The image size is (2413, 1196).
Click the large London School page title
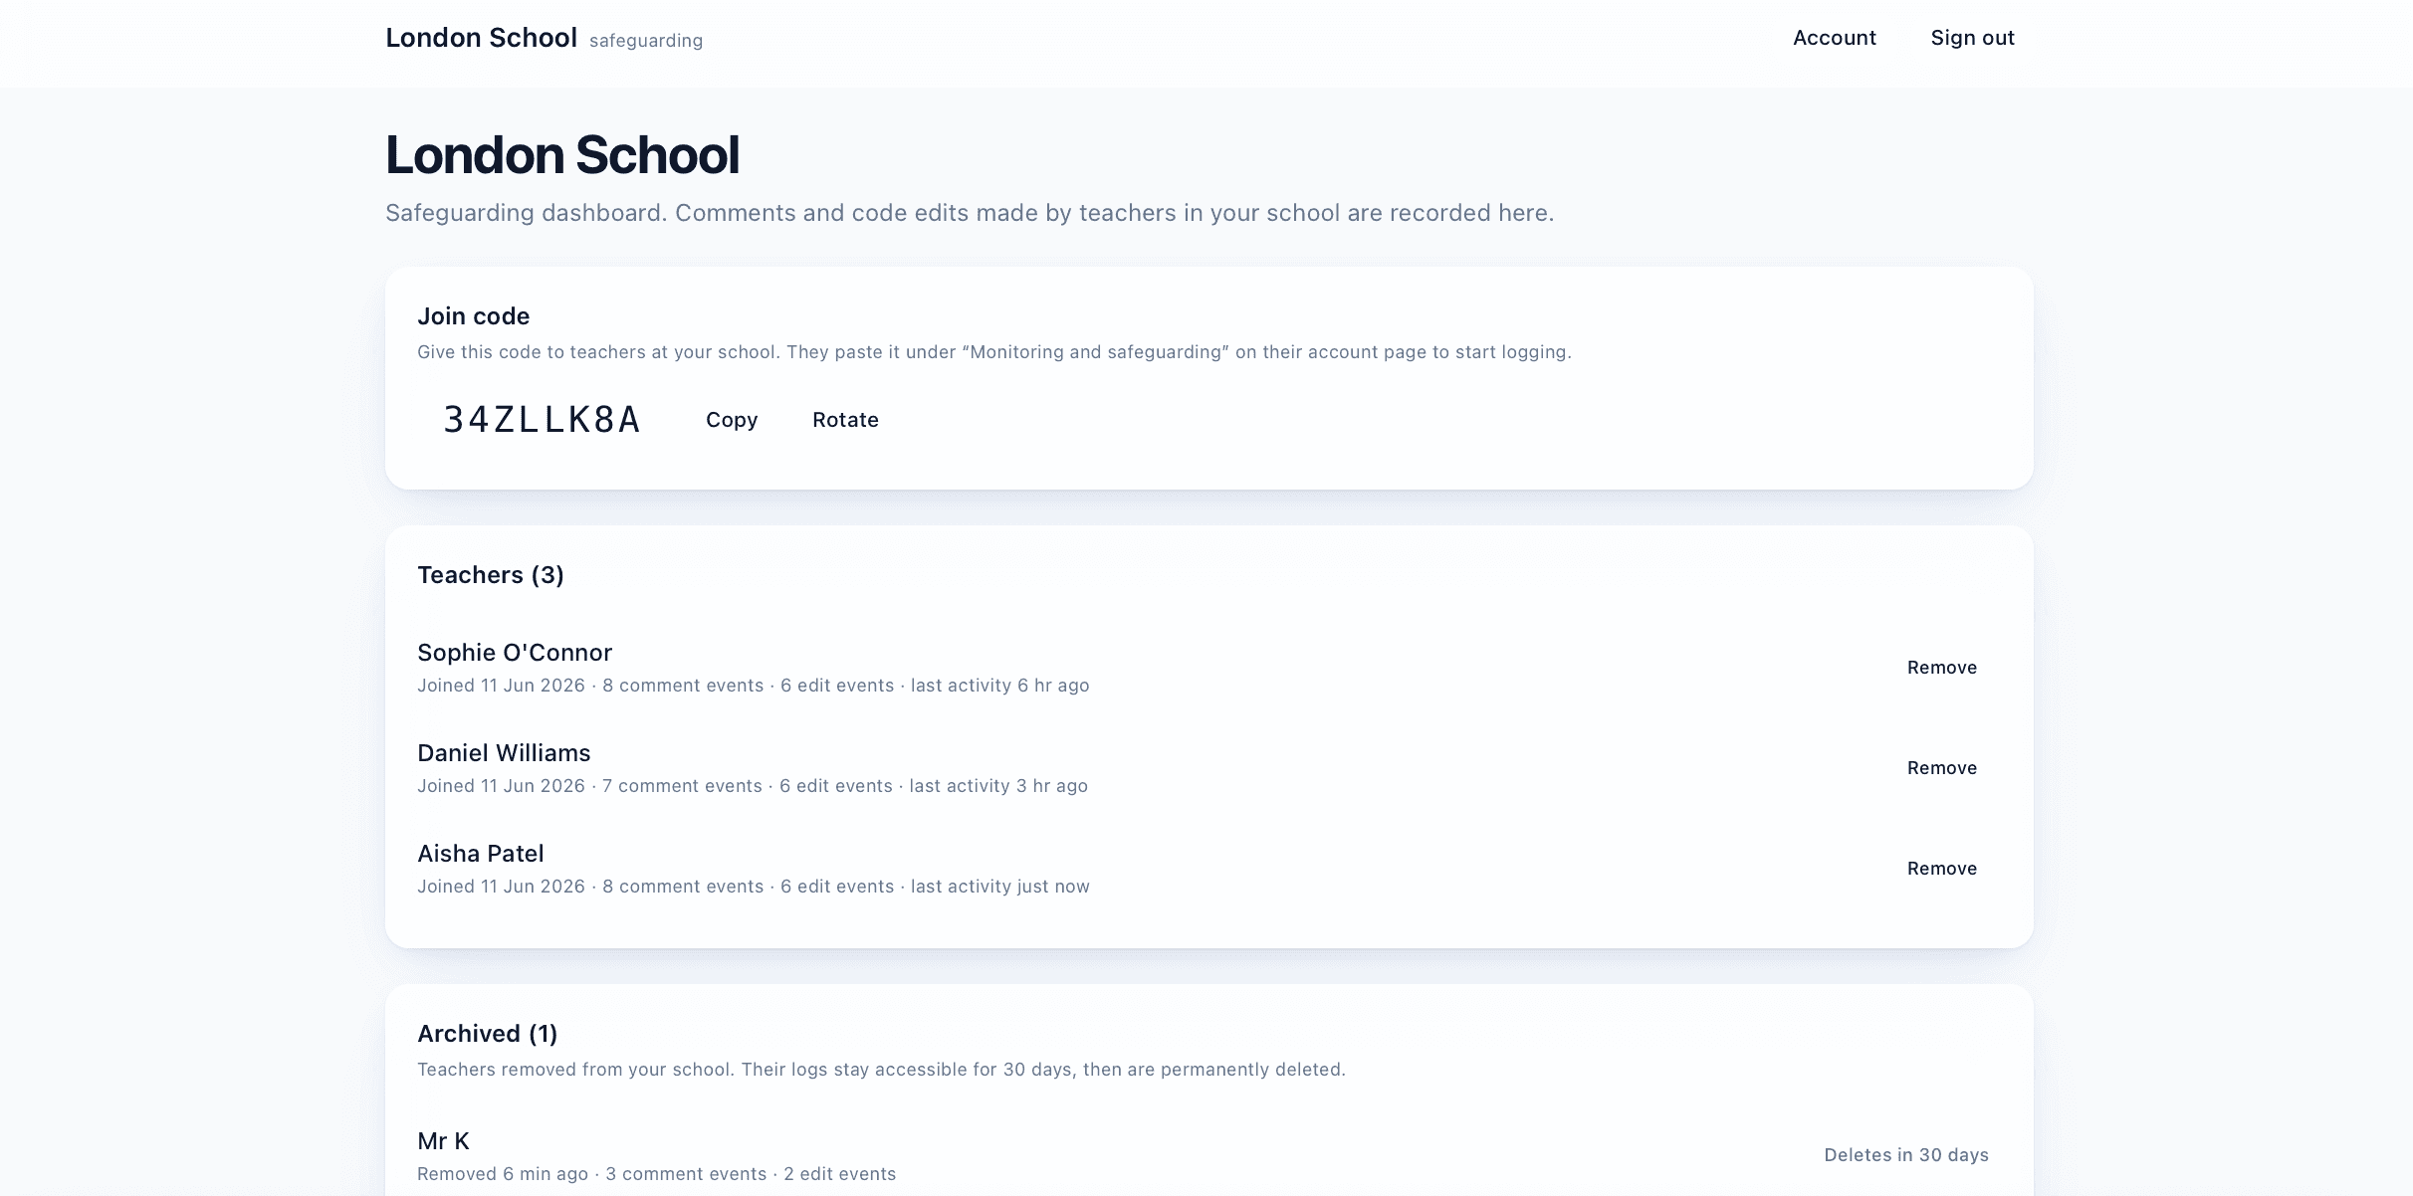coord(562,155)
